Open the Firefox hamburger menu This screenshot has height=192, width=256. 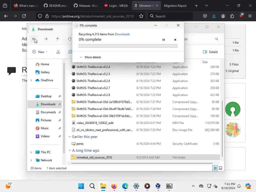[x=250, y=16]
